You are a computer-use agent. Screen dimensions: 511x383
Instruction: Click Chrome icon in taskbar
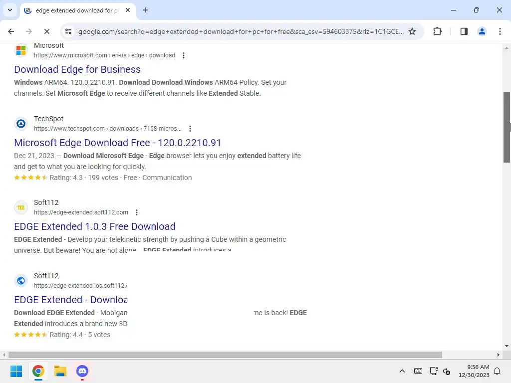(x=38, y=371)
